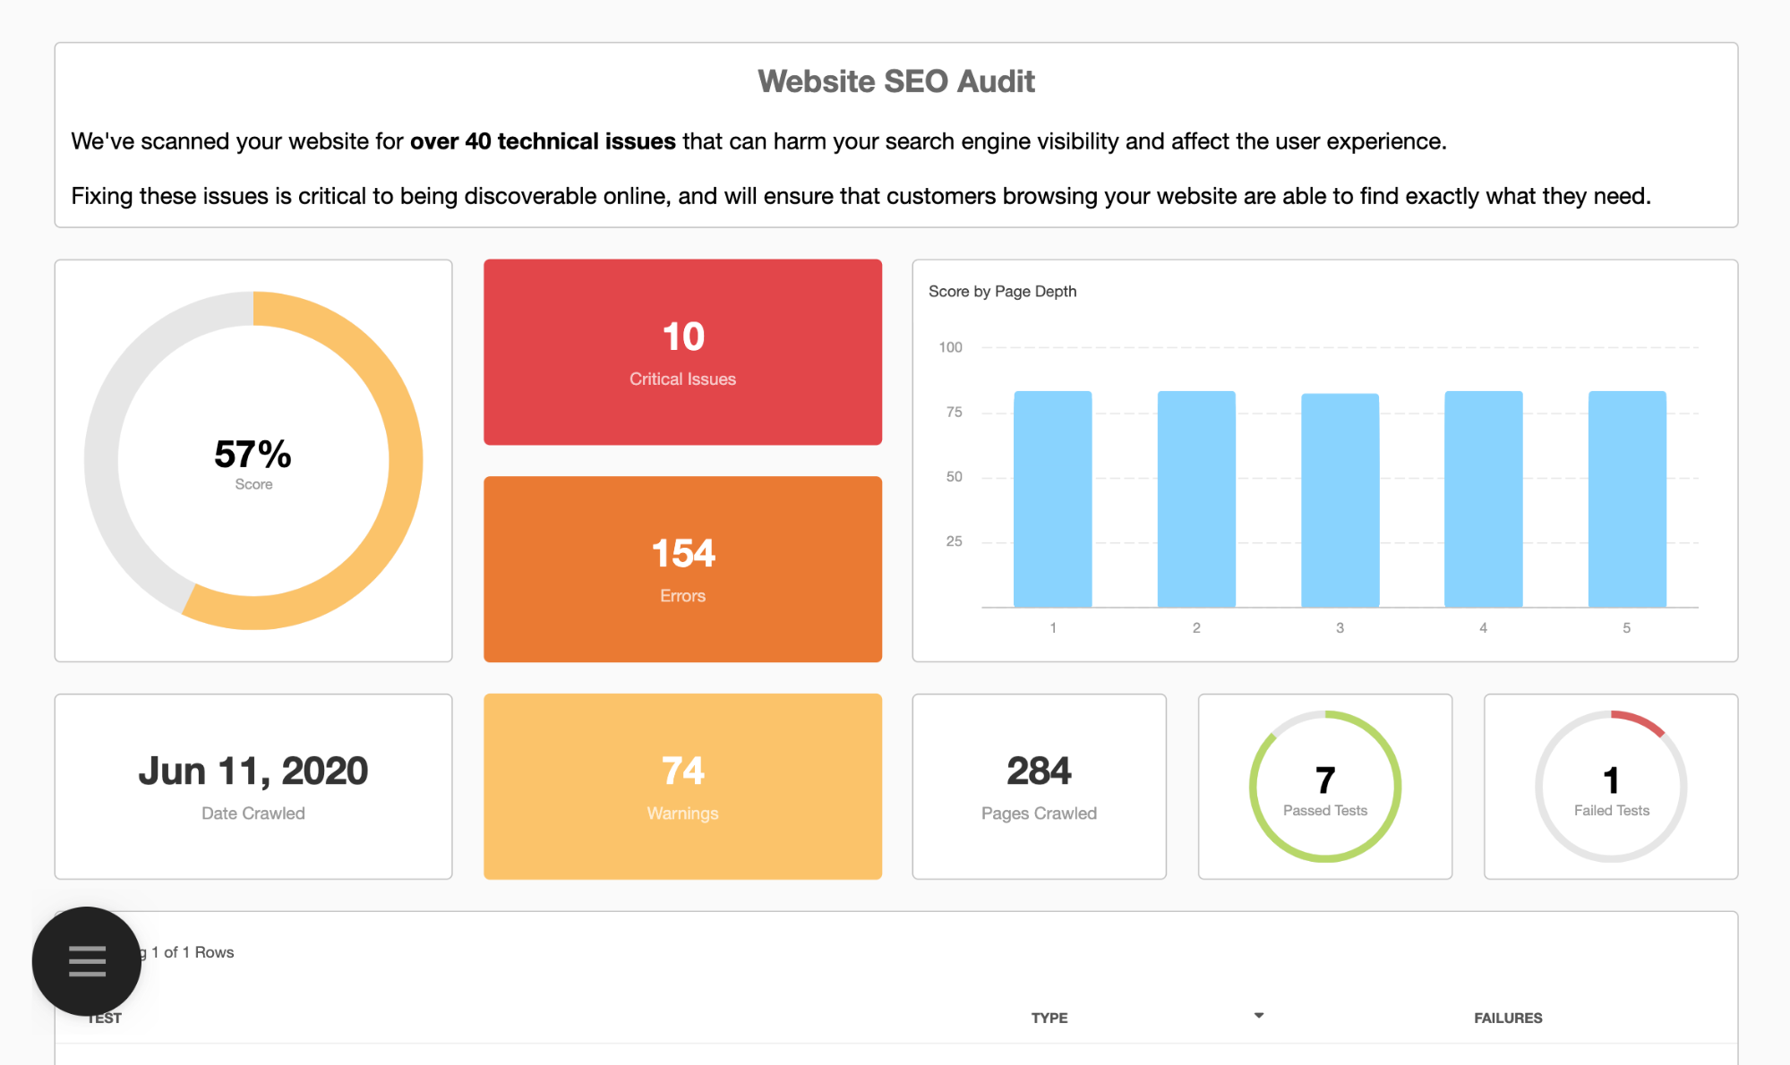Click the TYPE column header

[x=1049, y=1018]
